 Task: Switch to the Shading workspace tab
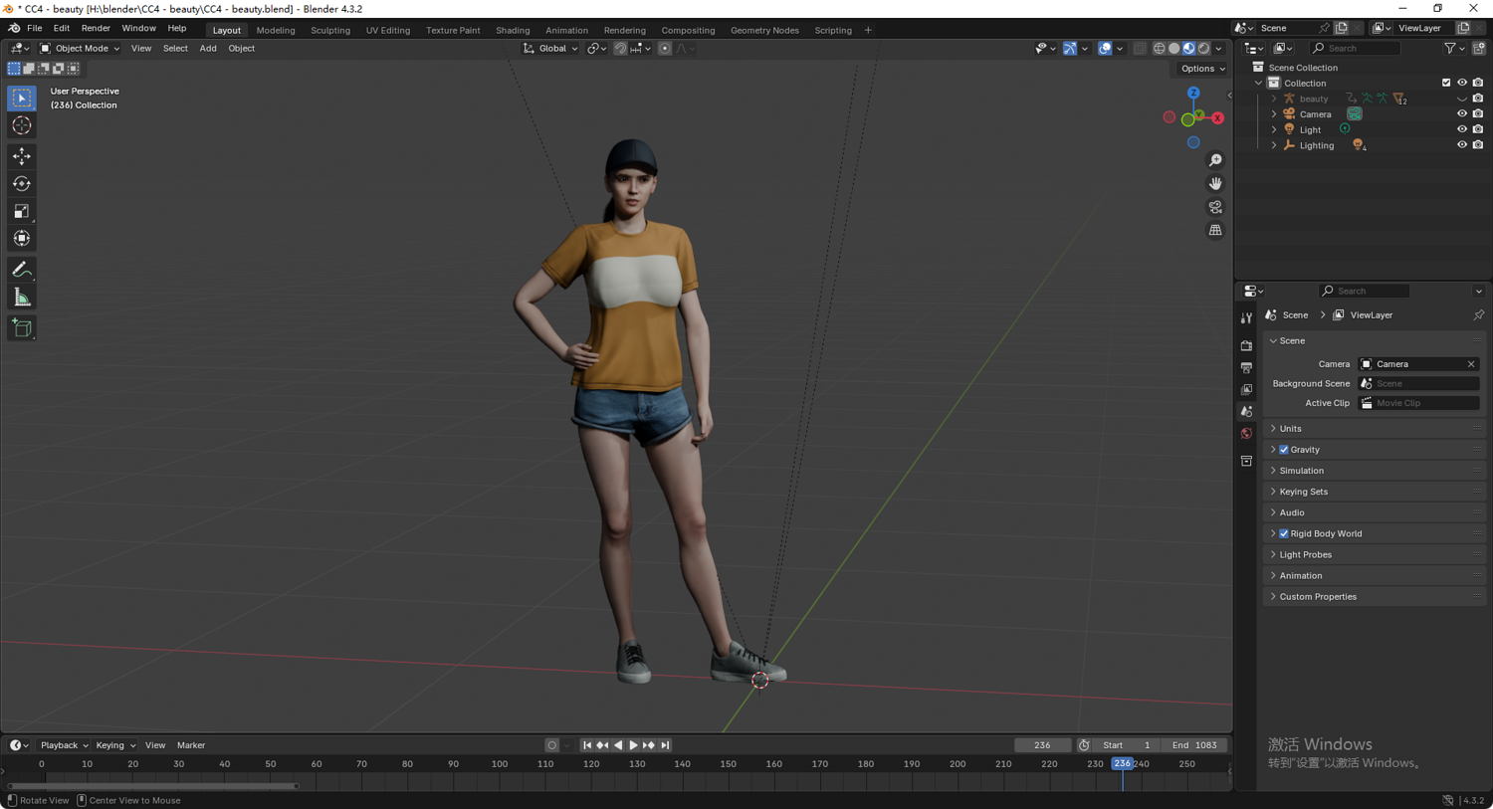pyautogui.click(x=513, y=30)
